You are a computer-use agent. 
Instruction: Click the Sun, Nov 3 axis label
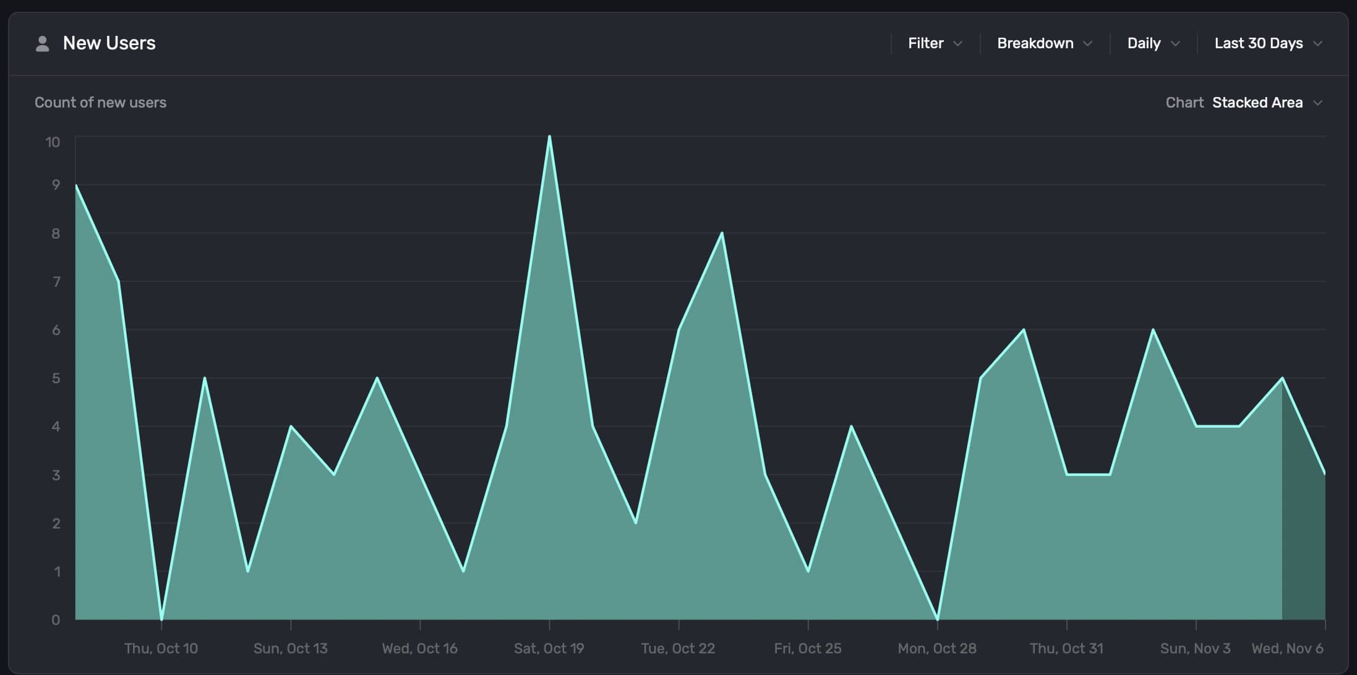click(x=1195, y=648)
